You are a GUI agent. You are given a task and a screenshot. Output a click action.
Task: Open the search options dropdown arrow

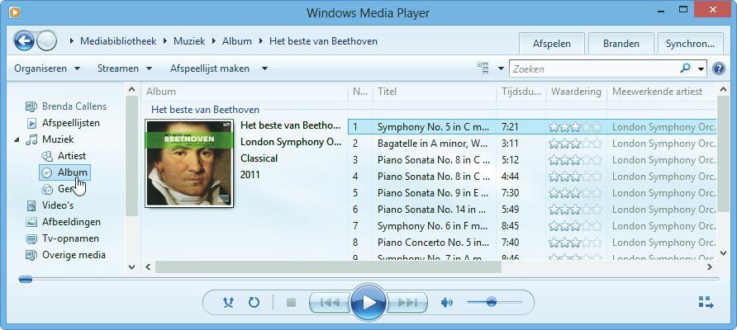[701, 69]
